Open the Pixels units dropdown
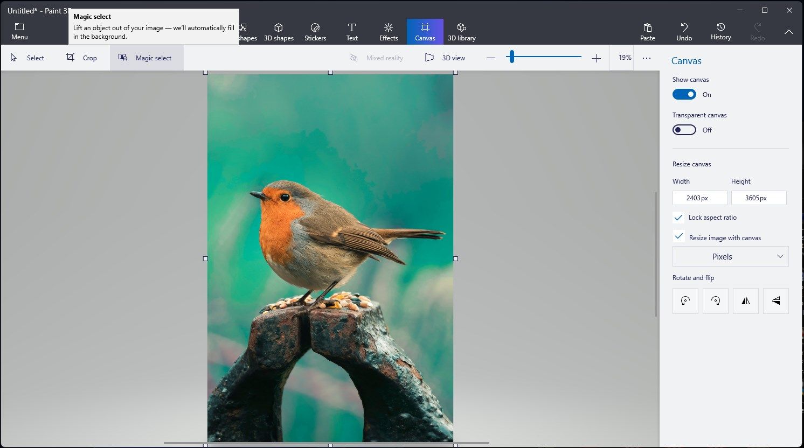The image size is (804, 448). 730,256
